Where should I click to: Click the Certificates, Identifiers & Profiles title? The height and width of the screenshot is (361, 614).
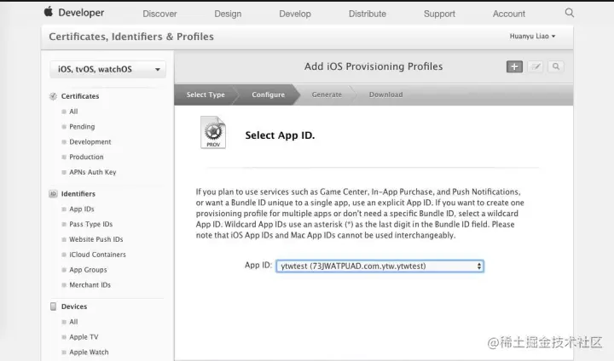(131, 37)
